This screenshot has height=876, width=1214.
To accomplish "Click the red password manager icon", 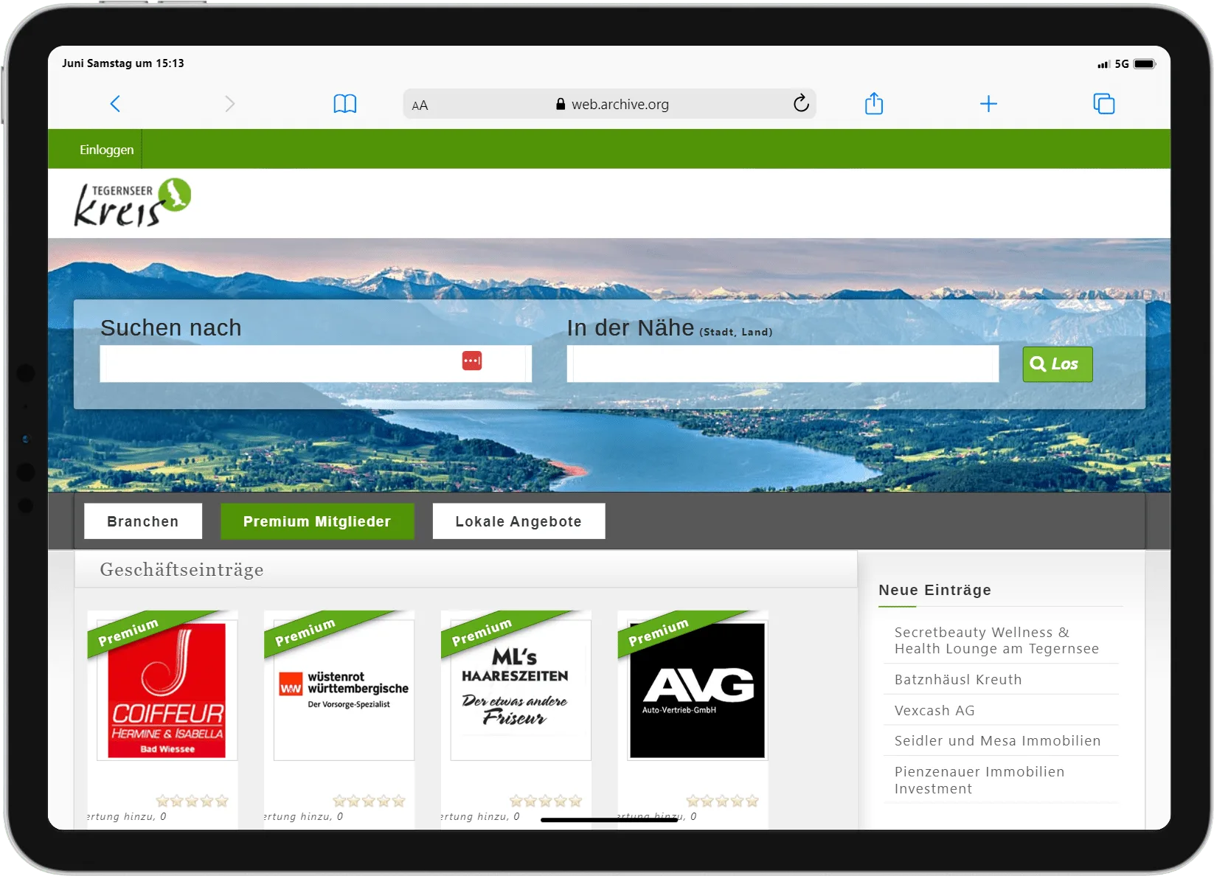I will point(472,361).
